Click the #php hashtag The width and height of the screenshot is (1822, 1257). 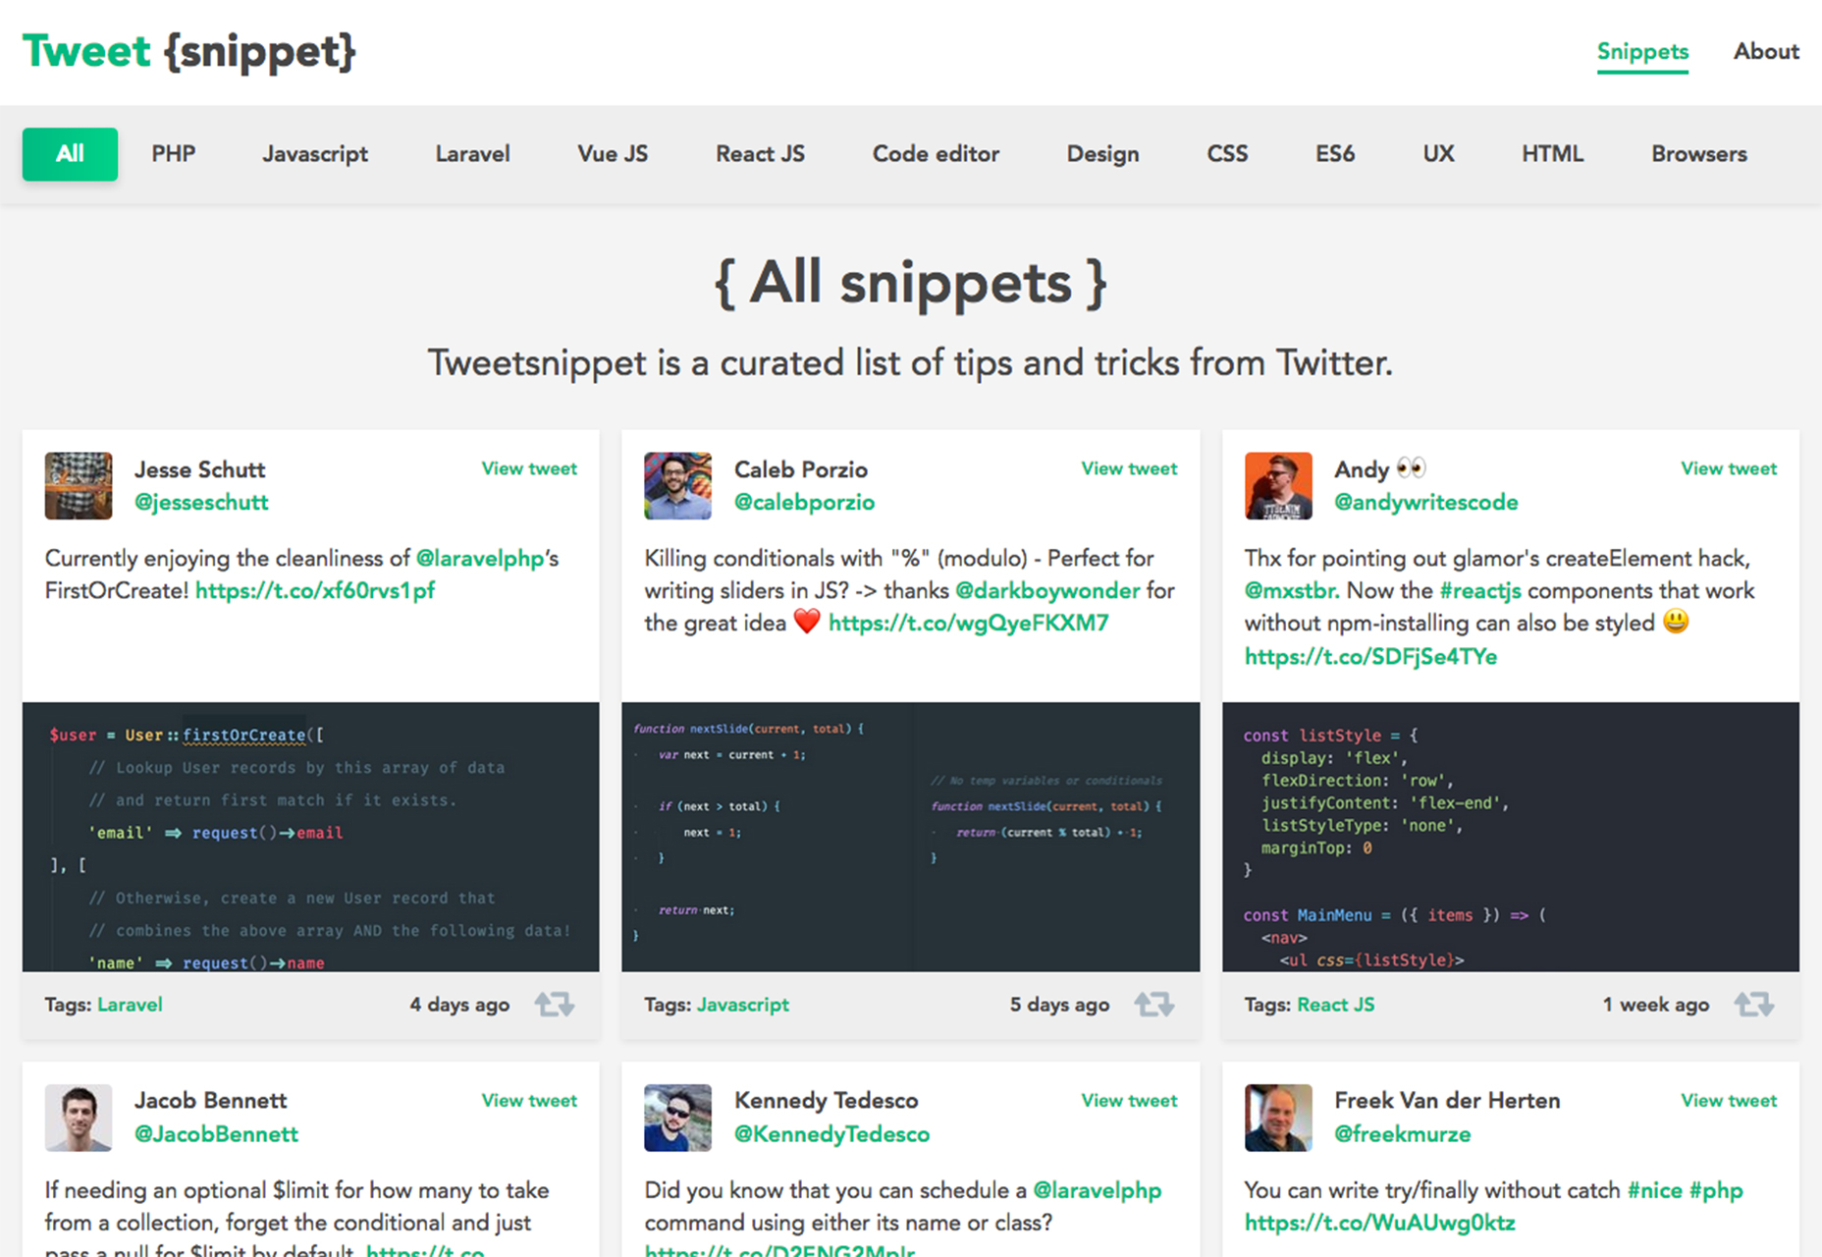1717,1190
